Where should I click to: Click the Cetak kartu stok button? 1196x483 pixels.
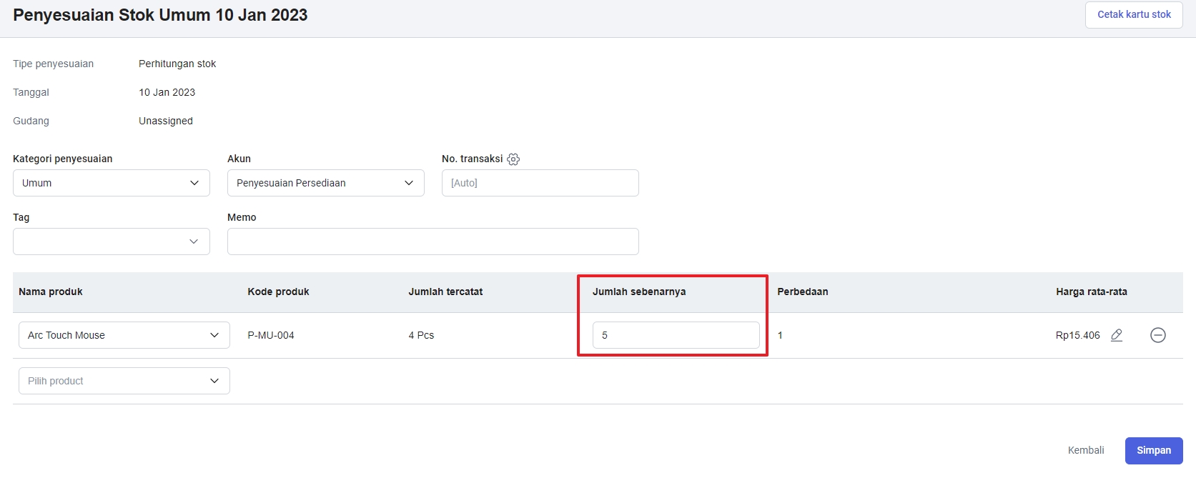(x=1134, y=14)
